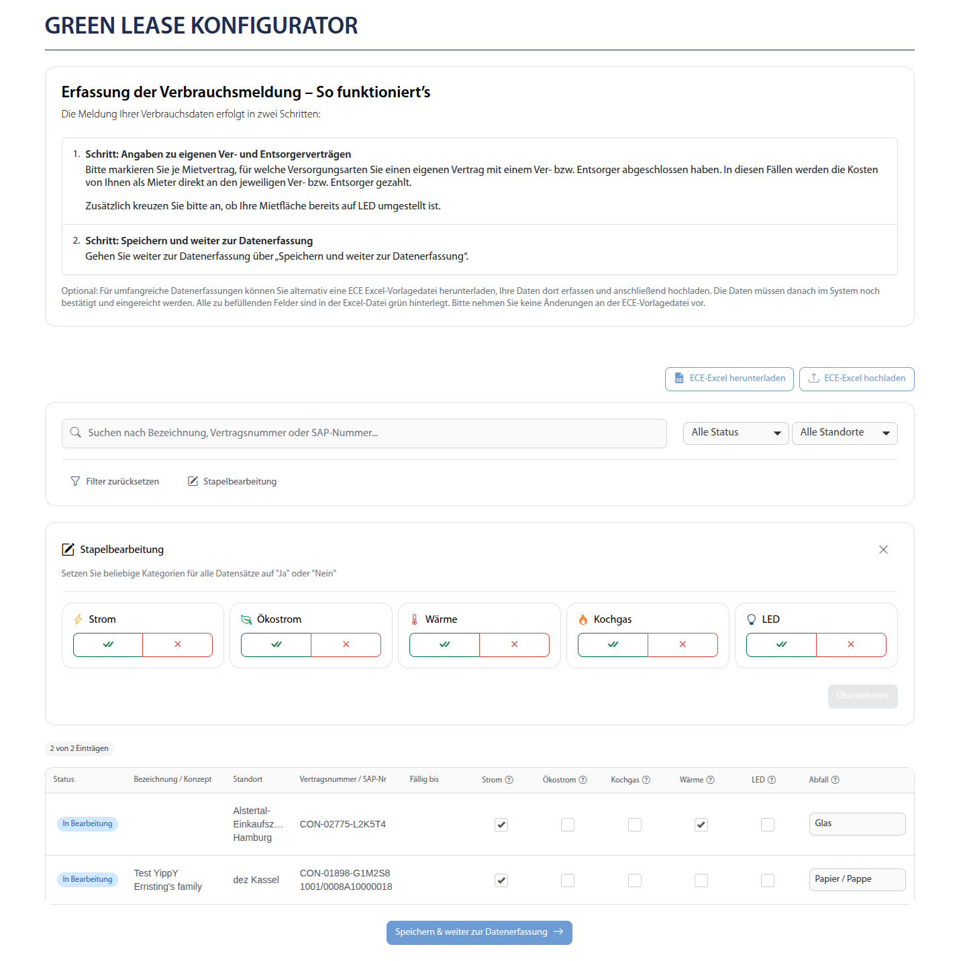The width and height of the screenshot is (961, 961).
Task: Click Speichern & weiter zur Datenerfassung
Action: (478, 932)
